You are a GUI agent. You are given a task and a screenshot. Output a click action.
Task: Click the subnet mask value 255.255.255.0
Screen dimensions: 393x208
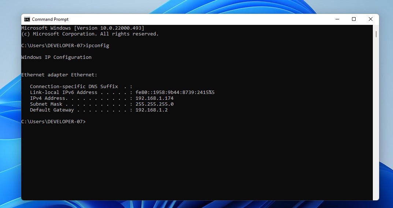pyautogui.click(x=154, y=104)
